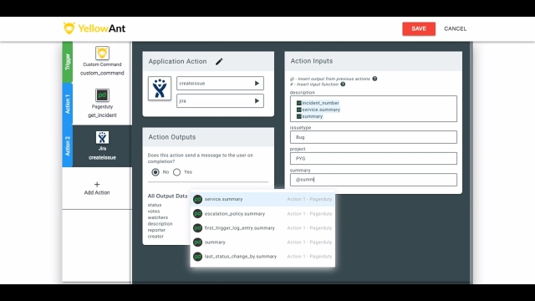Image resolution: width=535 pixels, height=301 pixels.
Task: Click the project input field
Action: 374,158
